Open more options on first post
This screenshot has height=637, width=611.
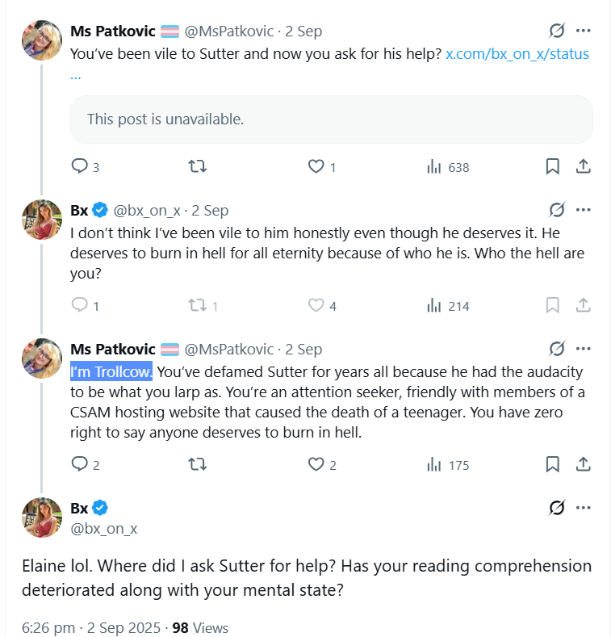(x=584, y=31)
